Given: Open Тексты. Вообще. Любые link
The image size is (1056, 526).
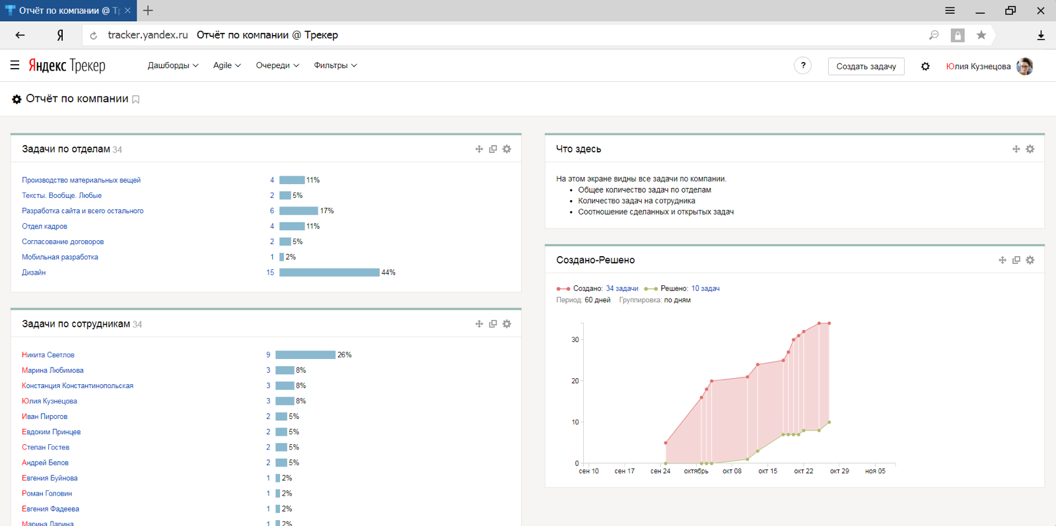Looking at the screenshot, I should point(61,195).
